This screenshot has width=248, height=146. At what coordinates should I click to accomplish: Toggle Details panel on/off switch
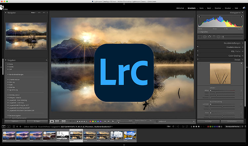coord(198,59)
